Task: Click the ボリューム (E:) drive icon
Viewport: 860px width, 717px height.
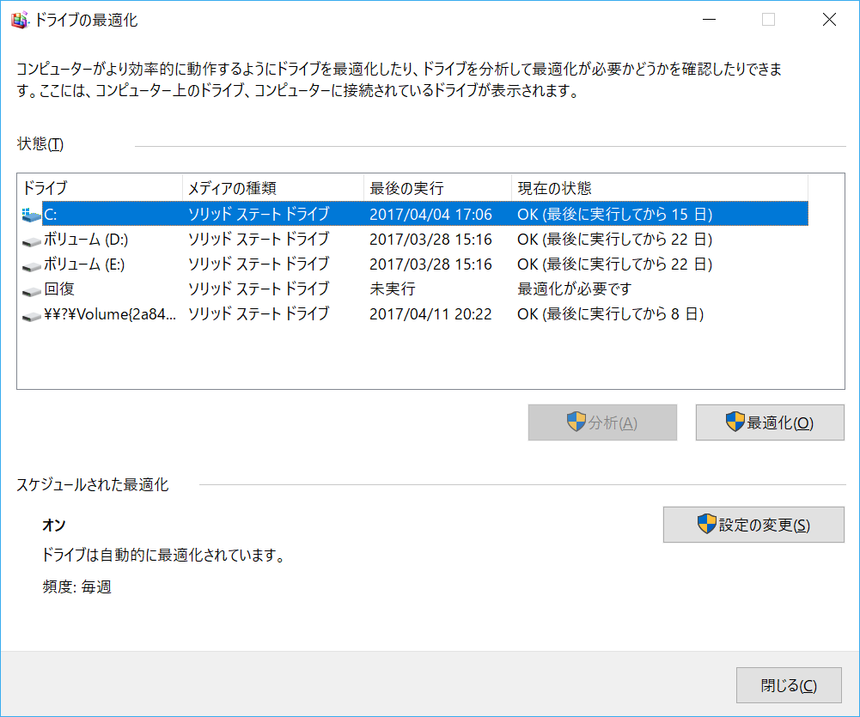Action: 30,264
